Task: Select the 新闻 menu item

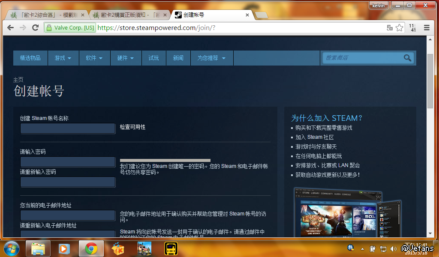Action: (x=178, y=58)
